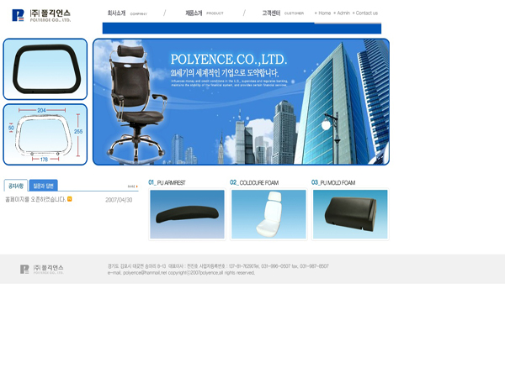The height and width of the screenshot is (378, 505).
Task: Select the PU Armrest product thumbnail
Action: [187, 214]
